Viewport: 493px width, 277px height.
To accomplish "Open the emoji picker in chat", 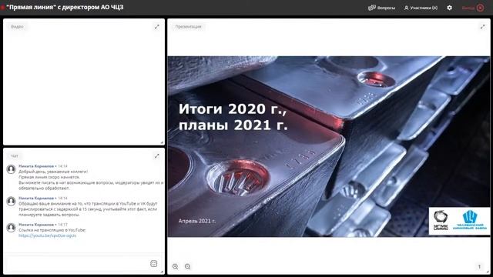I will coord(154,263).
